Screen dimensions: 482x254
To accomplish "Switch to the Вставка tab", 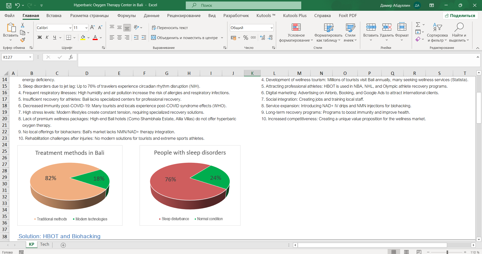I will (54, 16).
